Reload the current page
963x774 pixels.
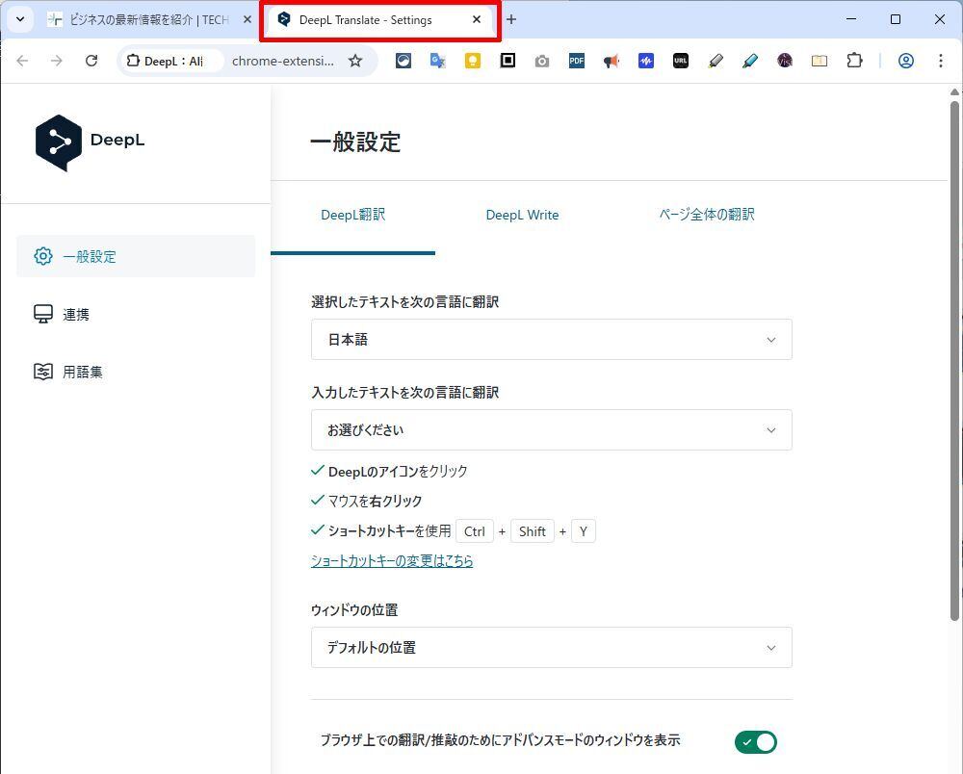(91, 61)
